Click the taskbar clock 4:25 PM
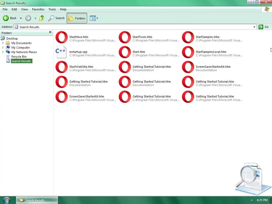Image resolution: width=272 pixels, height=204 pixels. (x=262, y=200)
